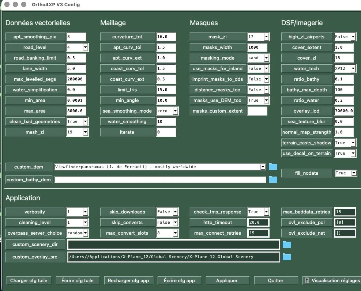Viewport: 361px width, 291px height.
Task: Click apt_smoothing_pix label button
Action: click(35, 37)
